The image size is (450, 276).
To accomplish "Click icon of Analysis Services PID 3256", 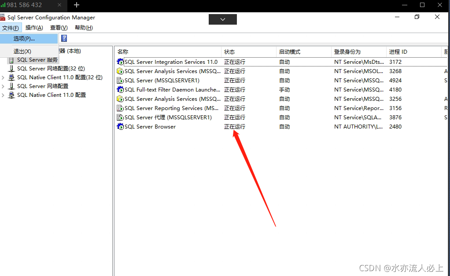I will click(120, 99).
